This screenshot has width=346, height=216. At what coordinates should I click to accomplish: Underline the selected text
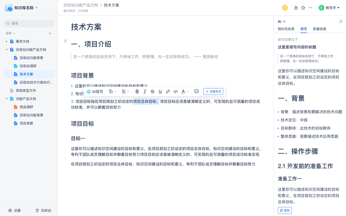click(x=160, y=91)
